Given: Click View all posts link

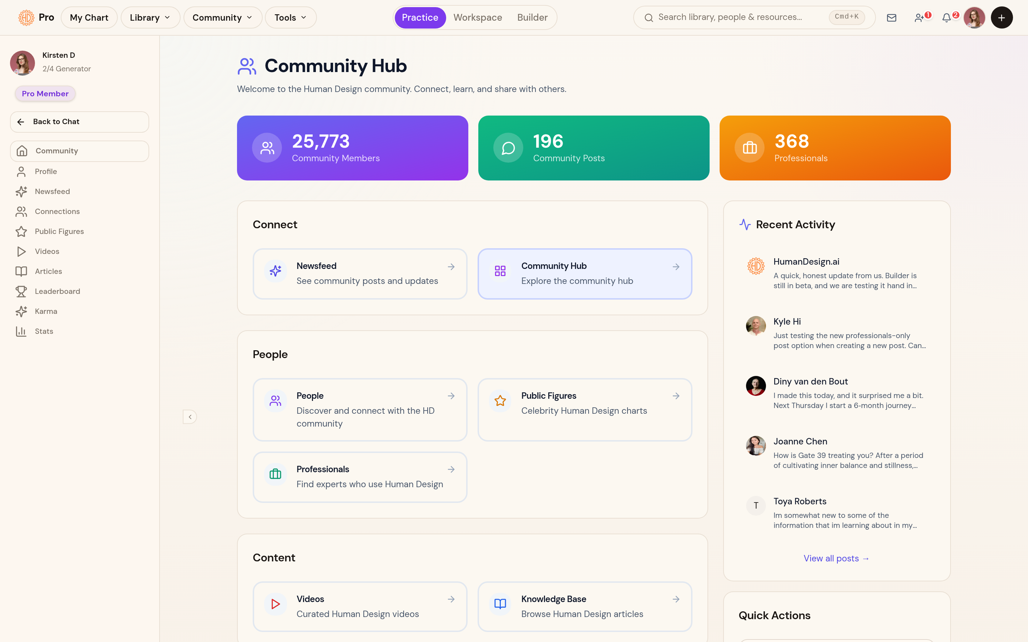Looking at the screenshot, I should tap(836, 558).
